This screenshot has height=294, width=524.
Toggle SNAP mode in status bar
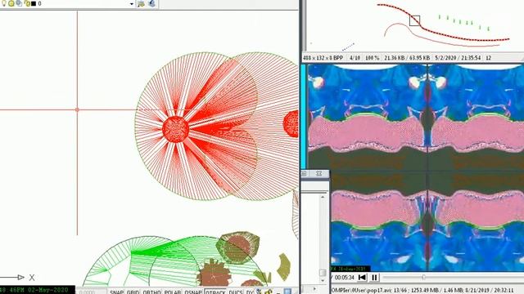point(116,292)
